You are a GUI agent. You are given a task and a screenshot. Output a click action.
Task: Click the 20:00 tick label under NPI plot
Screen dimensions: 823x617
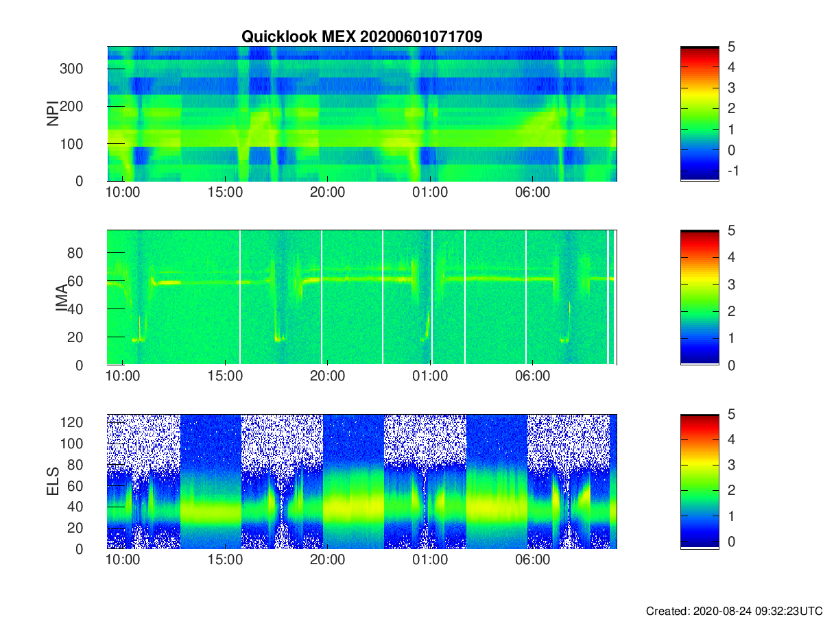point(327,192)
